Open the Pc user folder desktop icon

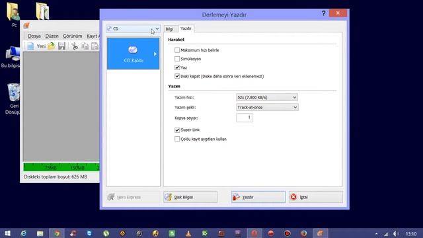tap(13, 15)
